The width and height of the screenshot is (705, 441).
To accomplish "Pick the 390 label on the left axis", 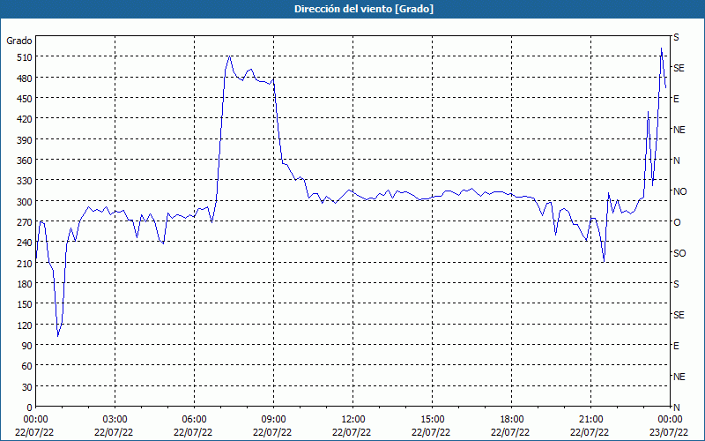I will [x=24, y=140].
